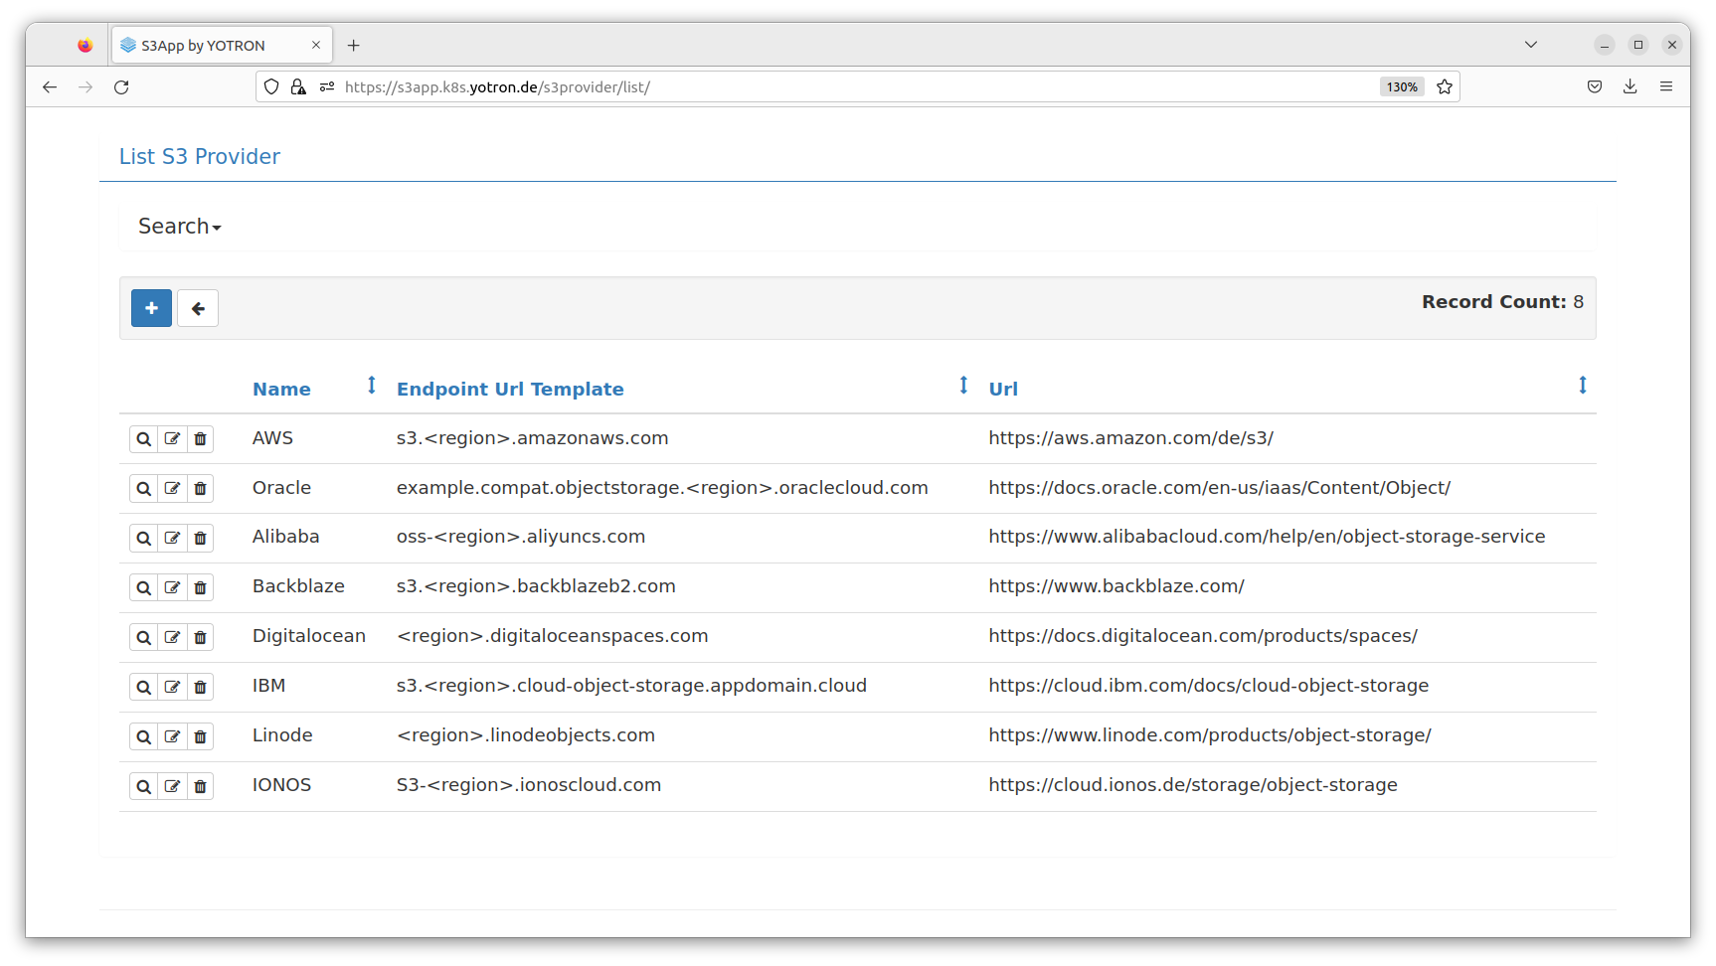
Task: Edit the IBM provider record
Action: point(172,688)
